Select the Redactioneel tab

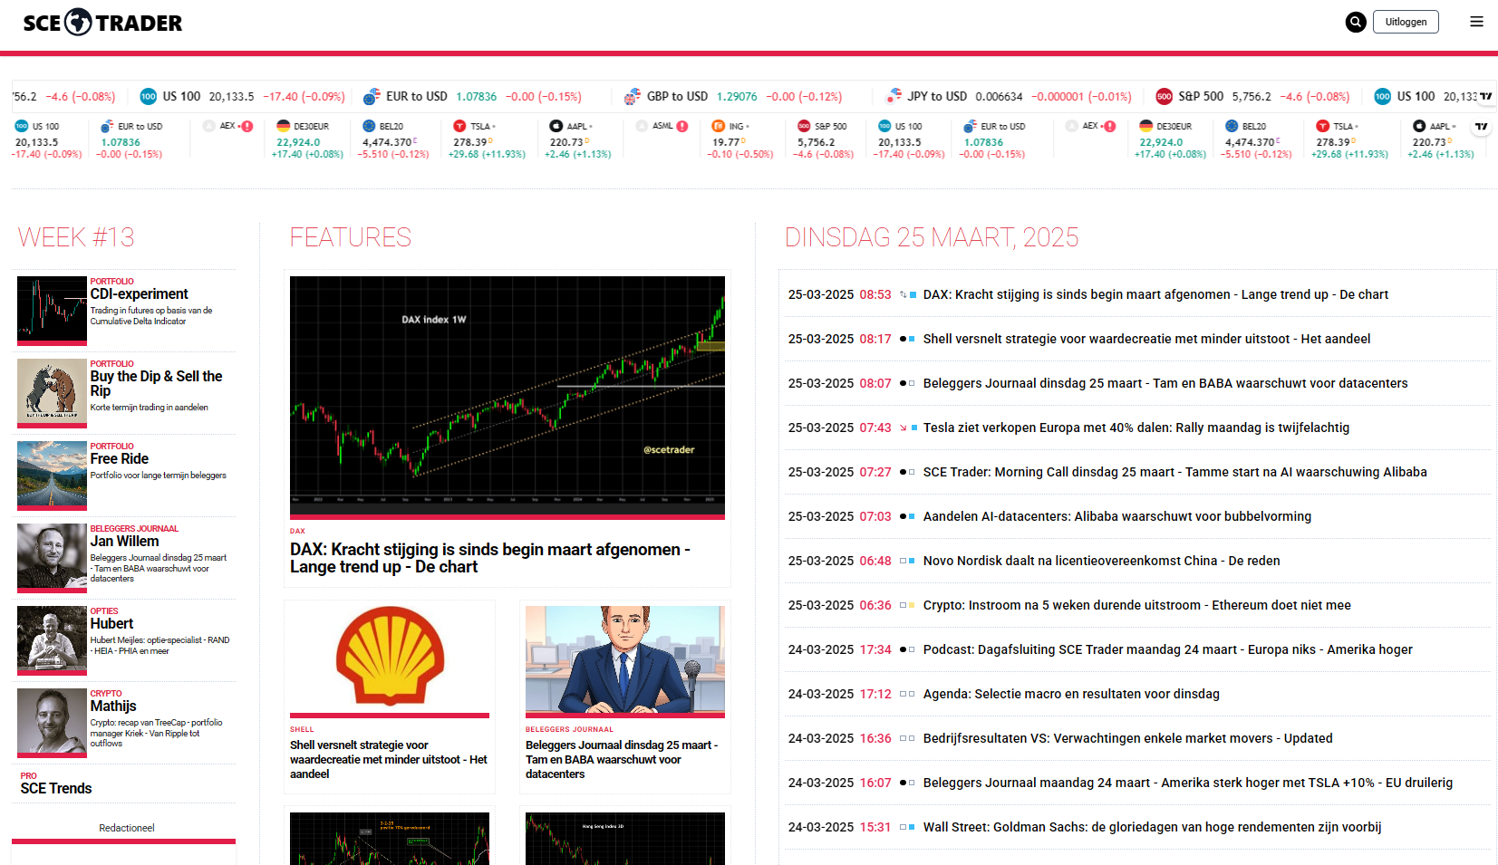pos(127,828)
